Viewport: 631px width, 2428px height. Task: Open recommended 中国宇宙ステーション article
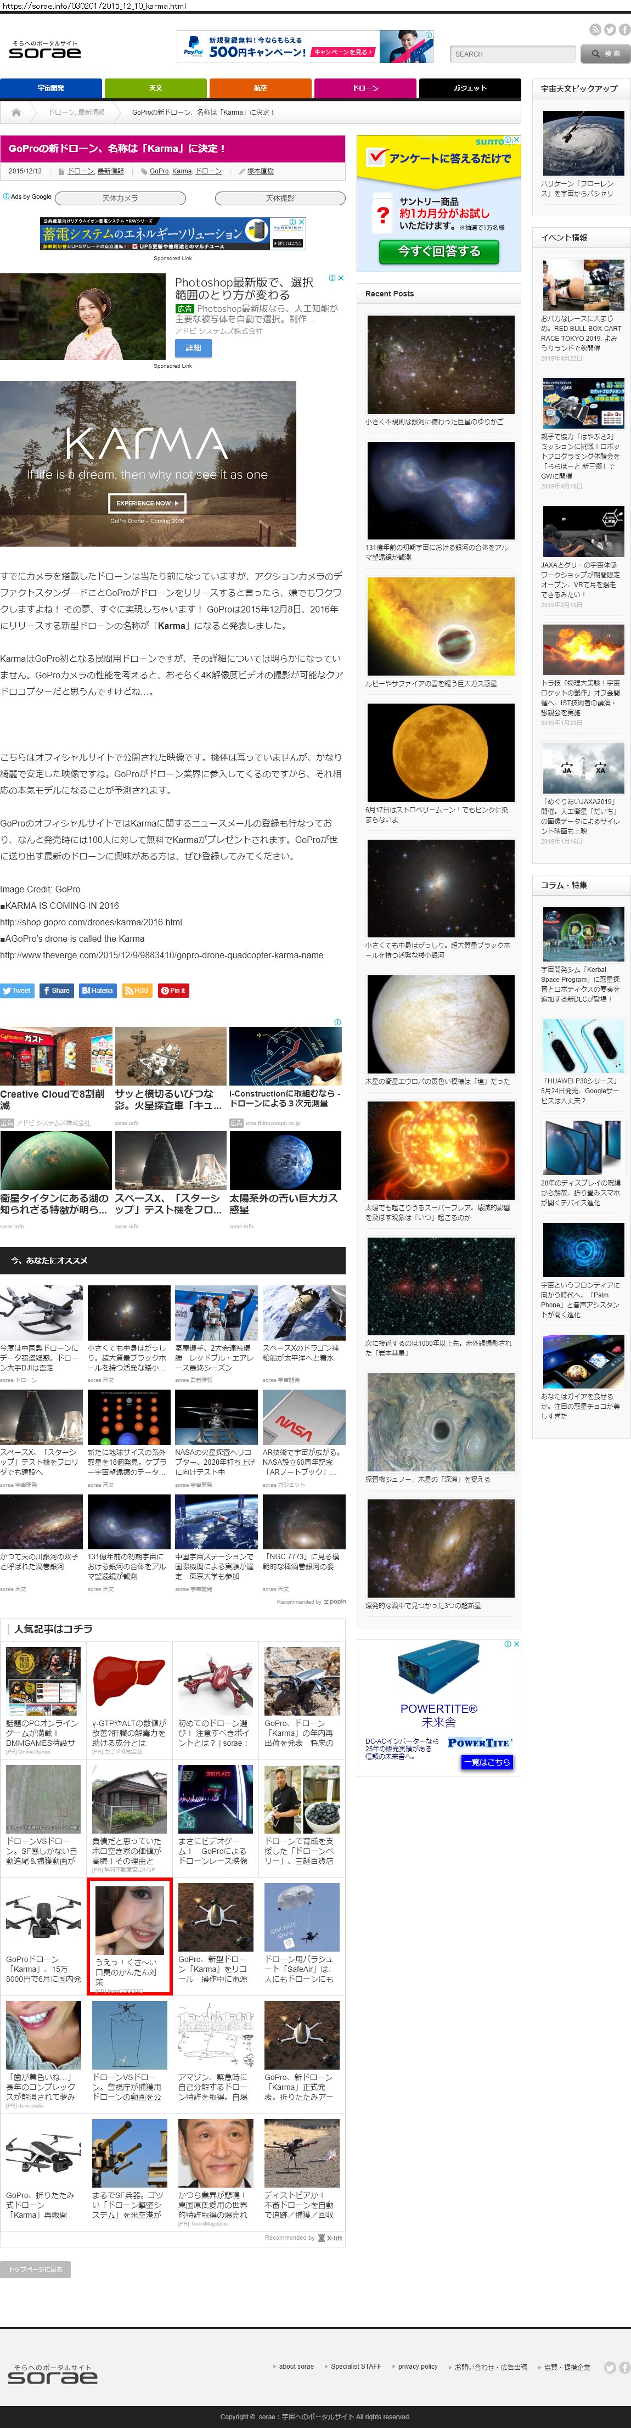pyautogui.click(x=216, y=1543)
